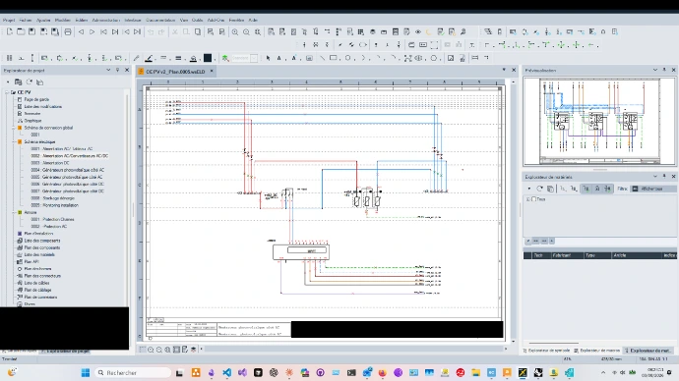The image size is (679, 381).
Task: Collapse Schéma de connexion global node
Action: tap(14, 128)
